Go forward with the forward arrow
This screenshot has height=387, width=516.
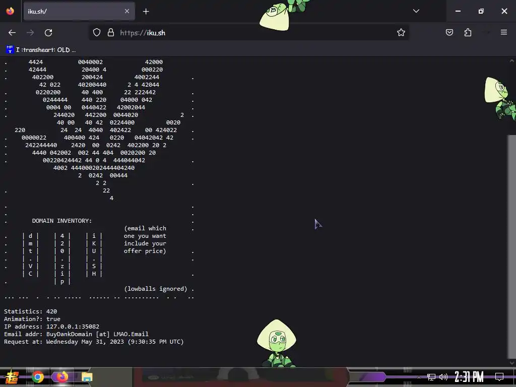(30, 33)
